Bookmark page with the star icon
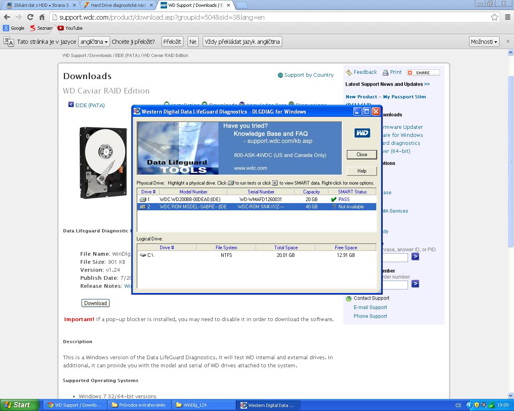 [x=495, y=17]
